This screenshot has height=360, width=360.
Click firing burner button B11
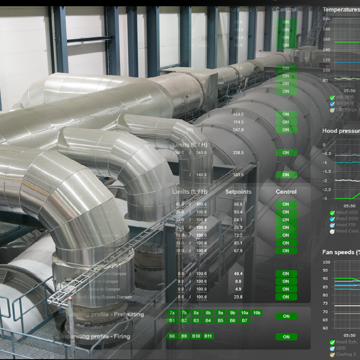(208, 336)
